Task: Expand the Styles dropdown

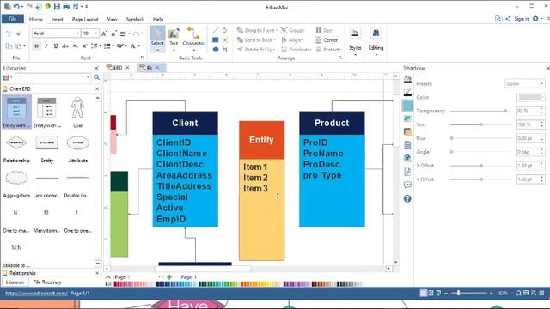Action: pyautogui.click(x=355, y=41)
